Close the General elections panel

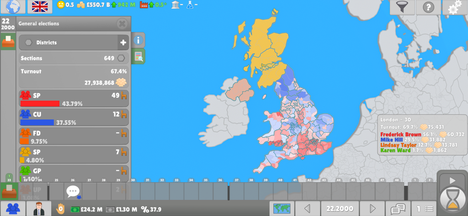tap(122, 24)
